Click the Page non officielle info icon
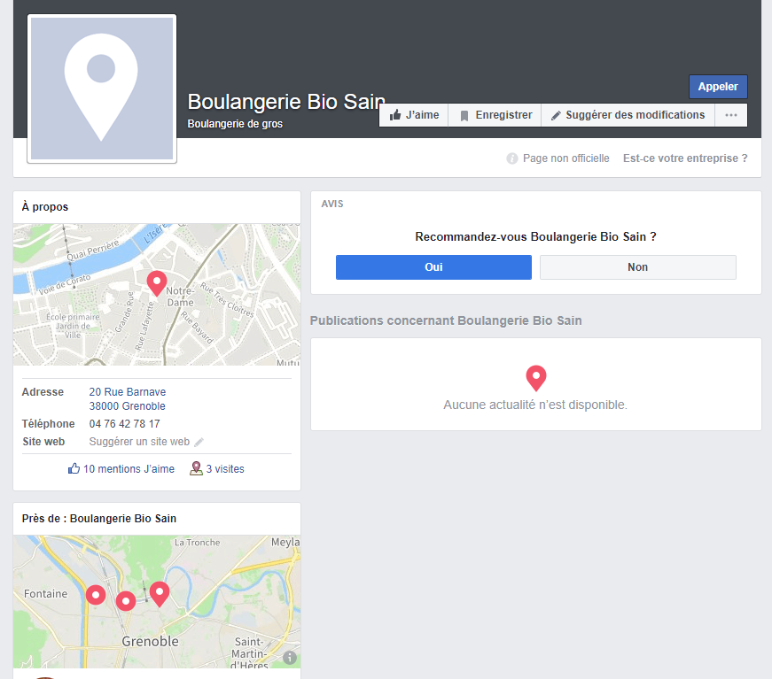 coord(512,158)
